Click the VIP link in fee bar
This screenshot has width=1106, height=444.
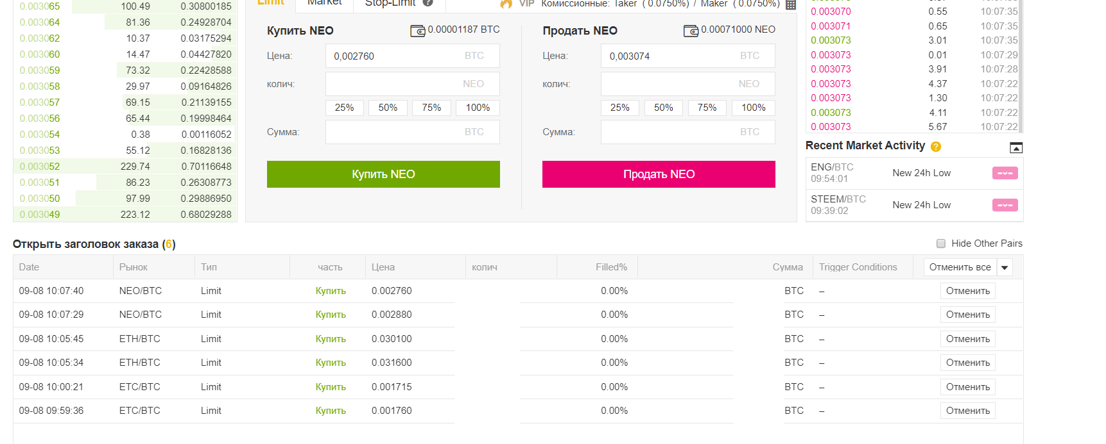527,3
